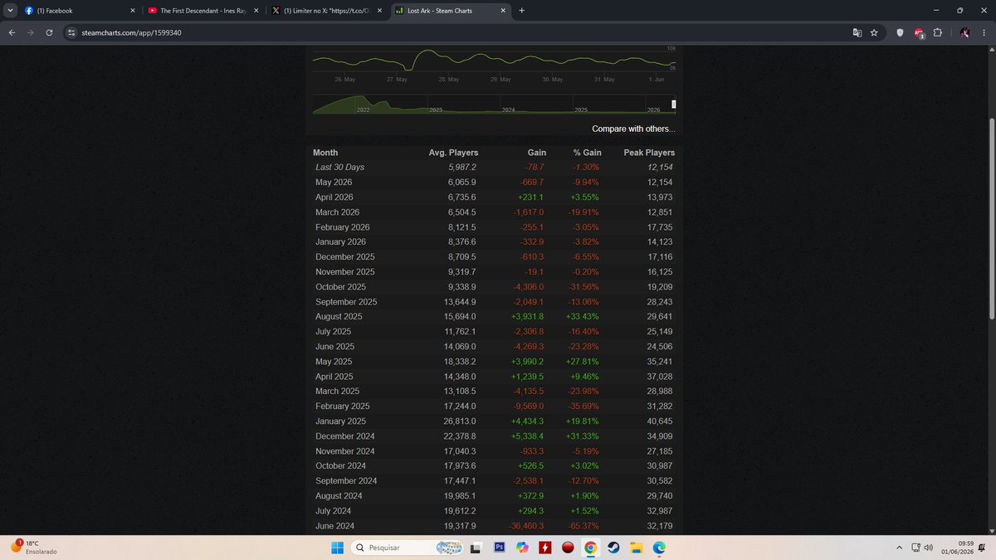This screenshot has width=996, height=560.
Task: Select the range handle on the timeline chart
Action: 674,105
